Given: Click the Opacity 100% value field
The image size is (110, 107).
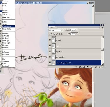Looking at the screenshot, I should tap(73, 30).
